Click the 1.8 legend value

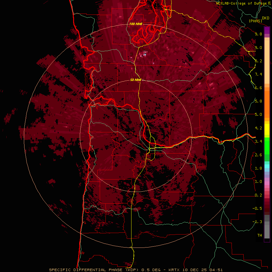(258, 168)
